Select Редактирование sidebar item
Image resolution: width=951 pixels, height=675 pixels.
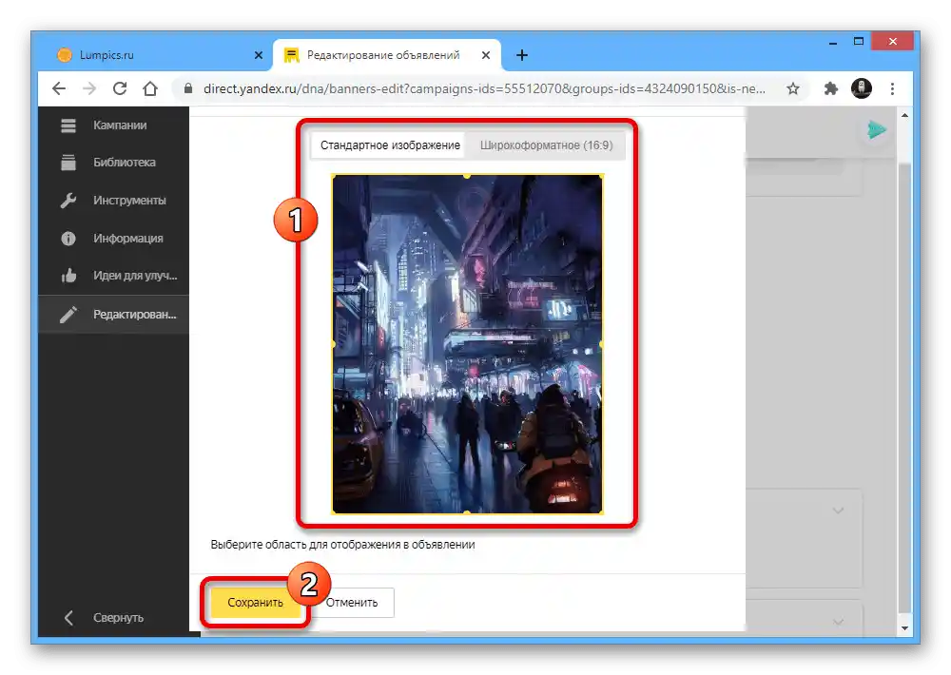point(114,314)
